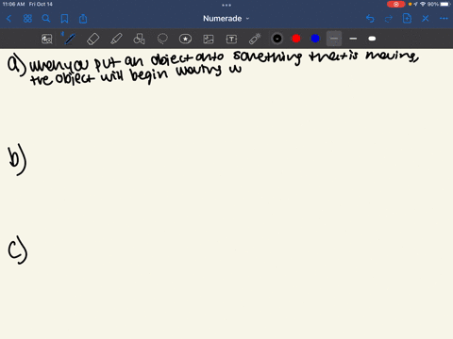The image size is (453, 339).
Task: Close the editing toolbar with X
Action: (x=426, y=19)
